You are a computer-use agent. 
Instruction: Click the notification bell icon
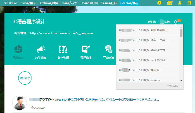(x=175, y=22)
